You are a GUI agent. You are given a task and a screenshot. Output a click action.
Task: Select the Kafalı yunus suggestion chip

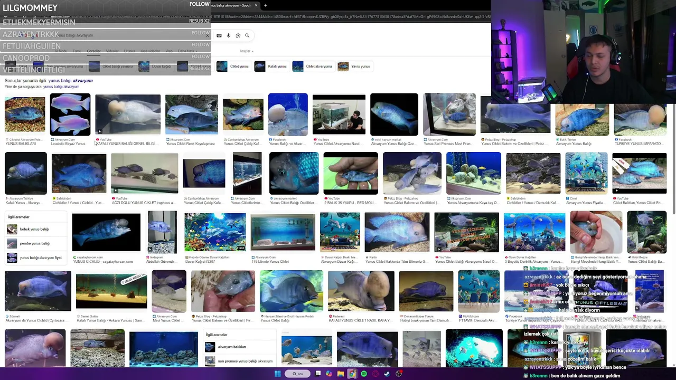pyautogui.click(x=271, y=66)
